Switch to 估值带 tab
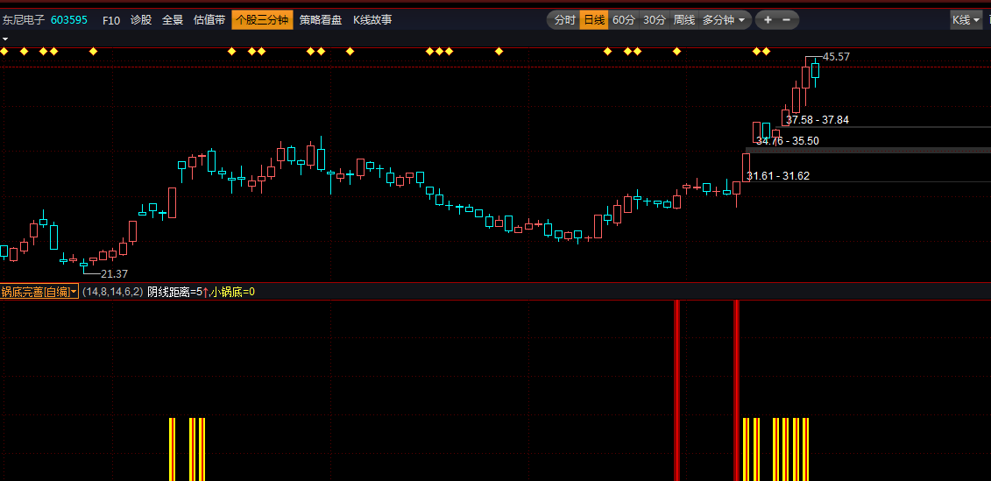 pos(209,20)
